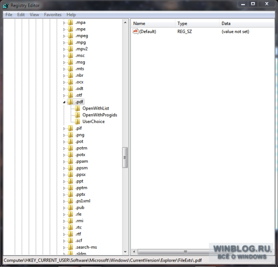Viewport: 278px width, 267px height.
Task: Open the File menu
Action: click(x=9, y=15)
